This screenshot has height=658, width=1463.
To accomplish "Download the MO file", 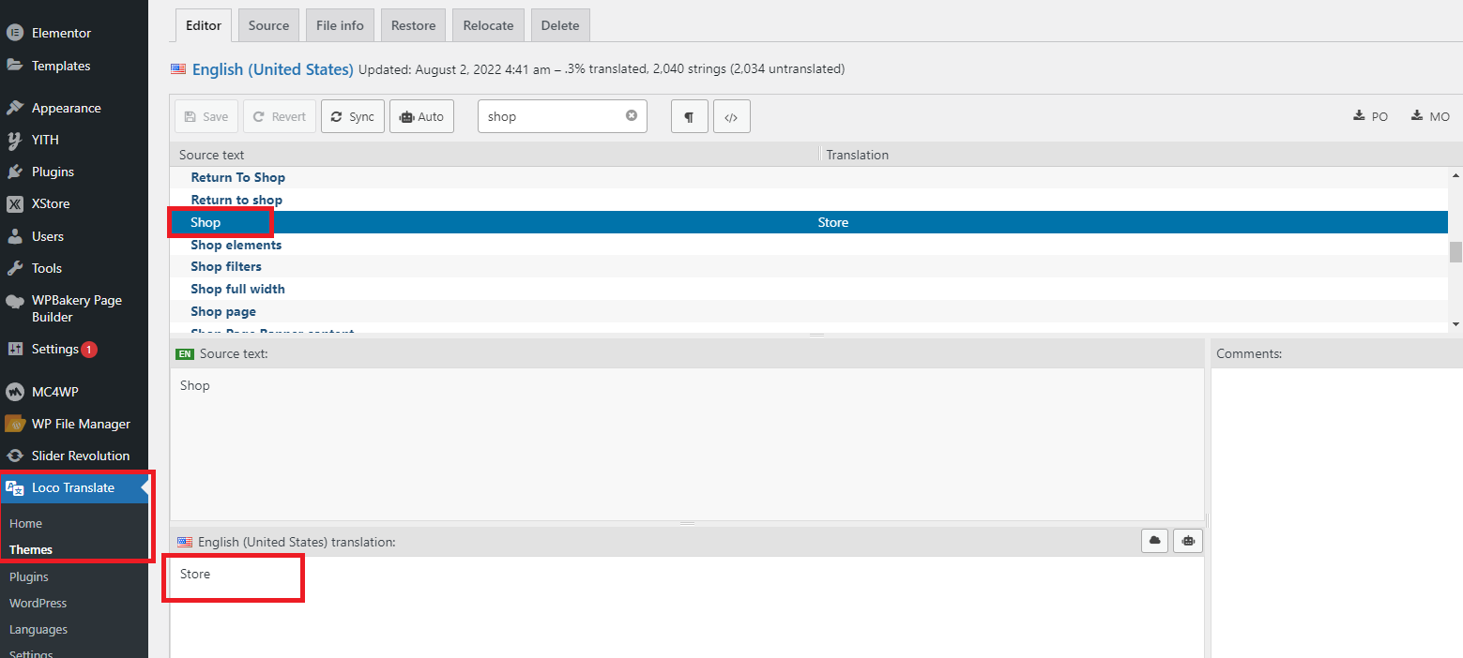I will point(1430,116).
